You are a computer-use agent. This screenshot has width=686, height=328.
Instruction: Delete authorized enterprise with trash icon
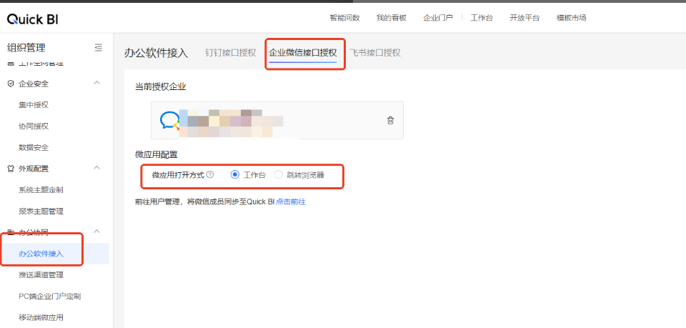[390, 120]
